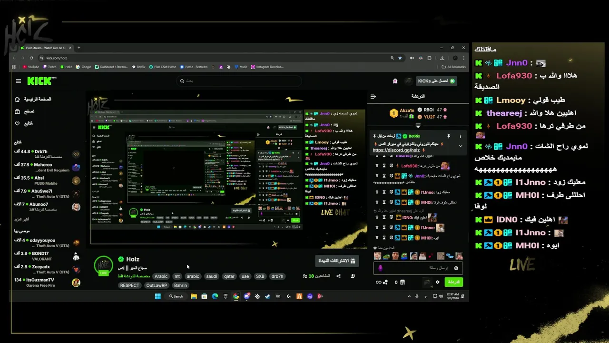Expand 'Show more' under following list
The width and height of the screenshot is (609, 343).
pos(22,219)
